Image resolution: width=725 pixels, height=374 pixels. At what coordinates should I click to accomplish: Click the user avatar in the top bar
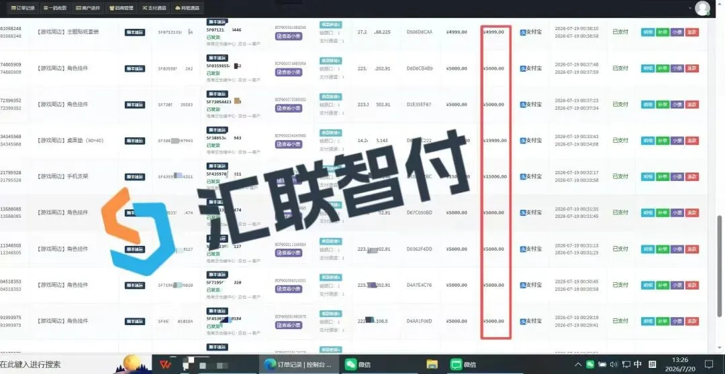click(703, 8)
